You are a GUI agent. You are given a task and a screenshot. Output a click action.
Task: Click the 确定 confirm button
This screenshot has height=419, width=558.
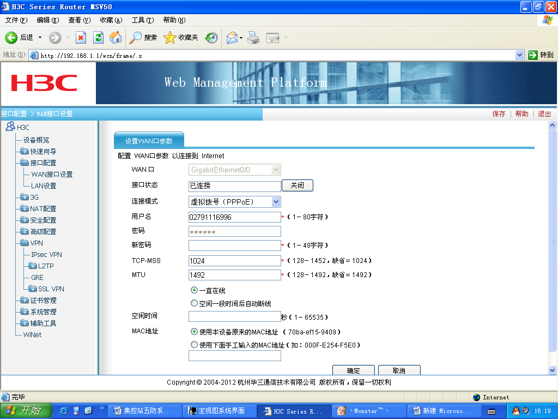pos(353,370)
